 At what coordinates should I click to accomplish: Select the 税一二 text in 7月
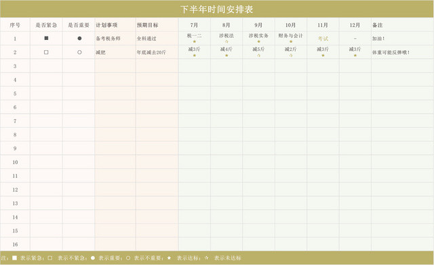(195, 35)
